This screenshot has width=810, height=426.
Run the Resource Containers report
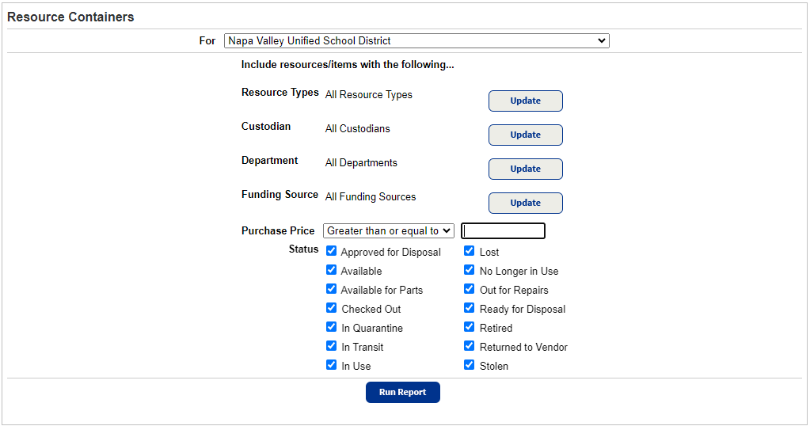[x=402, y=392]
